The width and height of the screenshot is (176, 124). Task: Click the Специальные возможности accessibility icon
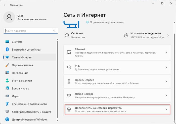(7, 104)
